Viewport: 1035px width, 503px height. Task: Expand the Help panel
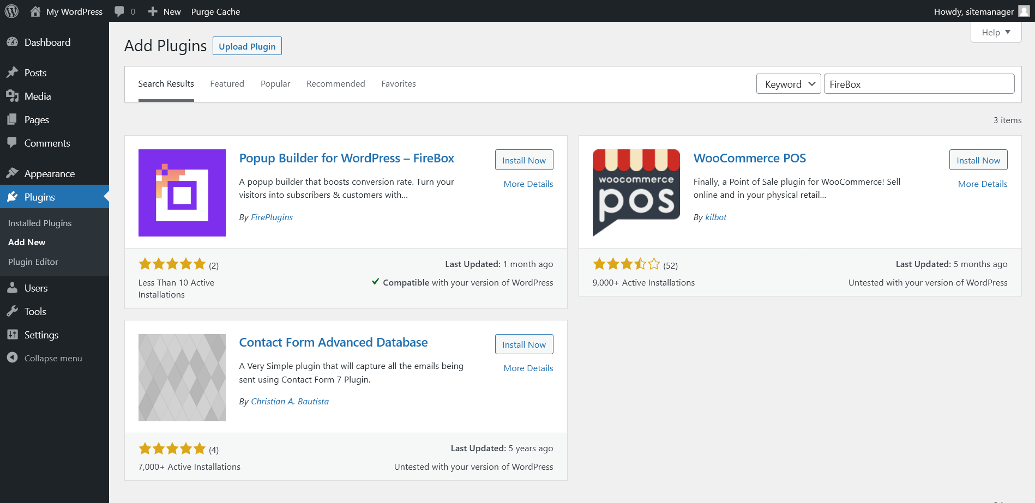point(995,32)
